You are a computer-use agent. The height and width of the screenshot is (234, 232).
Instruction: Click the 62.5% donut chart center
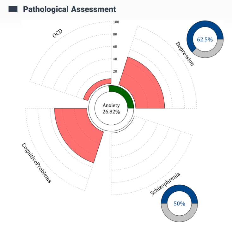coord(205,39)
